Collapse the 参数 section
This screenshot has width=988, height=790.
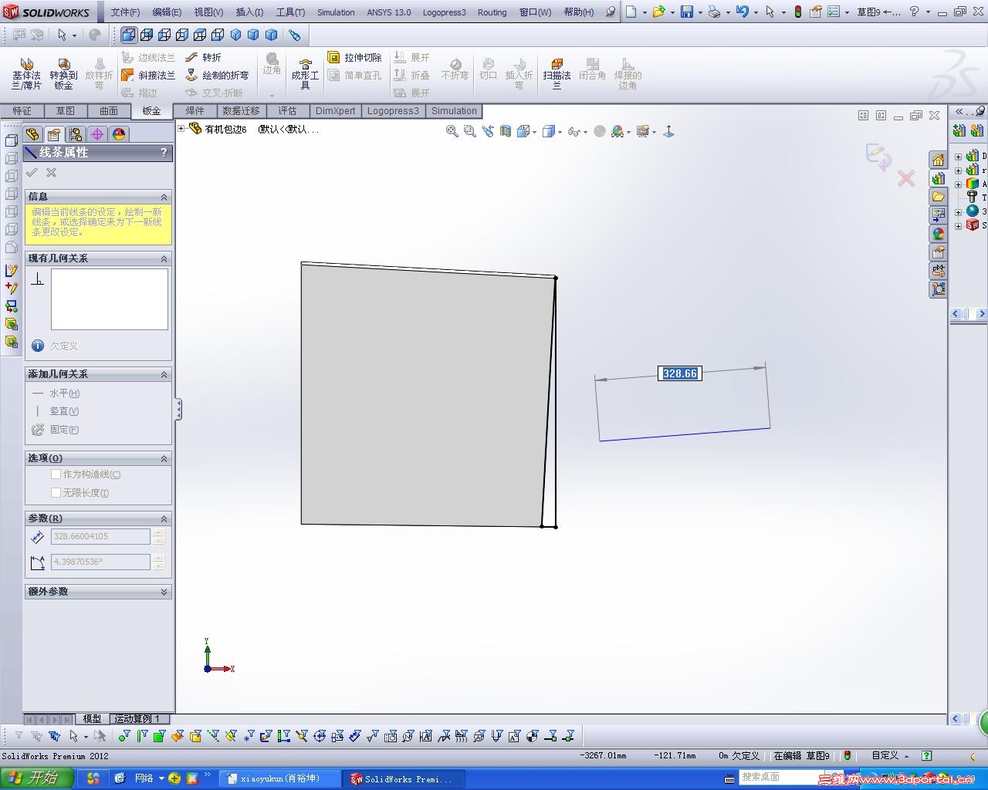point(164,518)
